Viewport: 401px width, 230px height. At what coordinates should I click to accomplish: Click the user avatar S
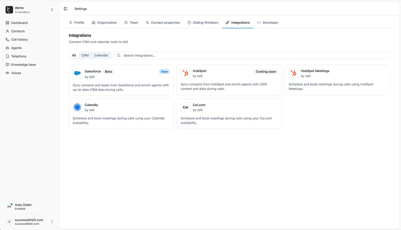9,222
